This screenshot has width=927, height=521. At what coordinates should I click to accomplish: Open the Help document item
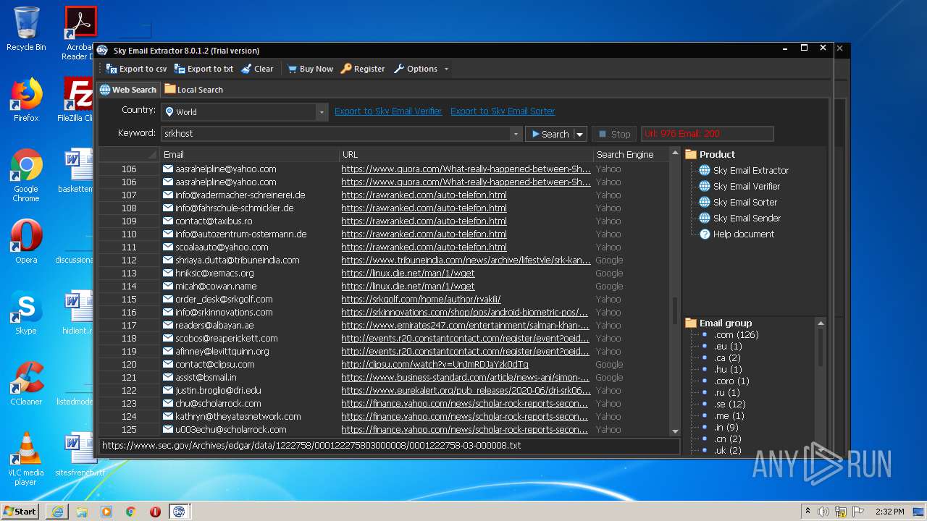click(x=743, y=234)
